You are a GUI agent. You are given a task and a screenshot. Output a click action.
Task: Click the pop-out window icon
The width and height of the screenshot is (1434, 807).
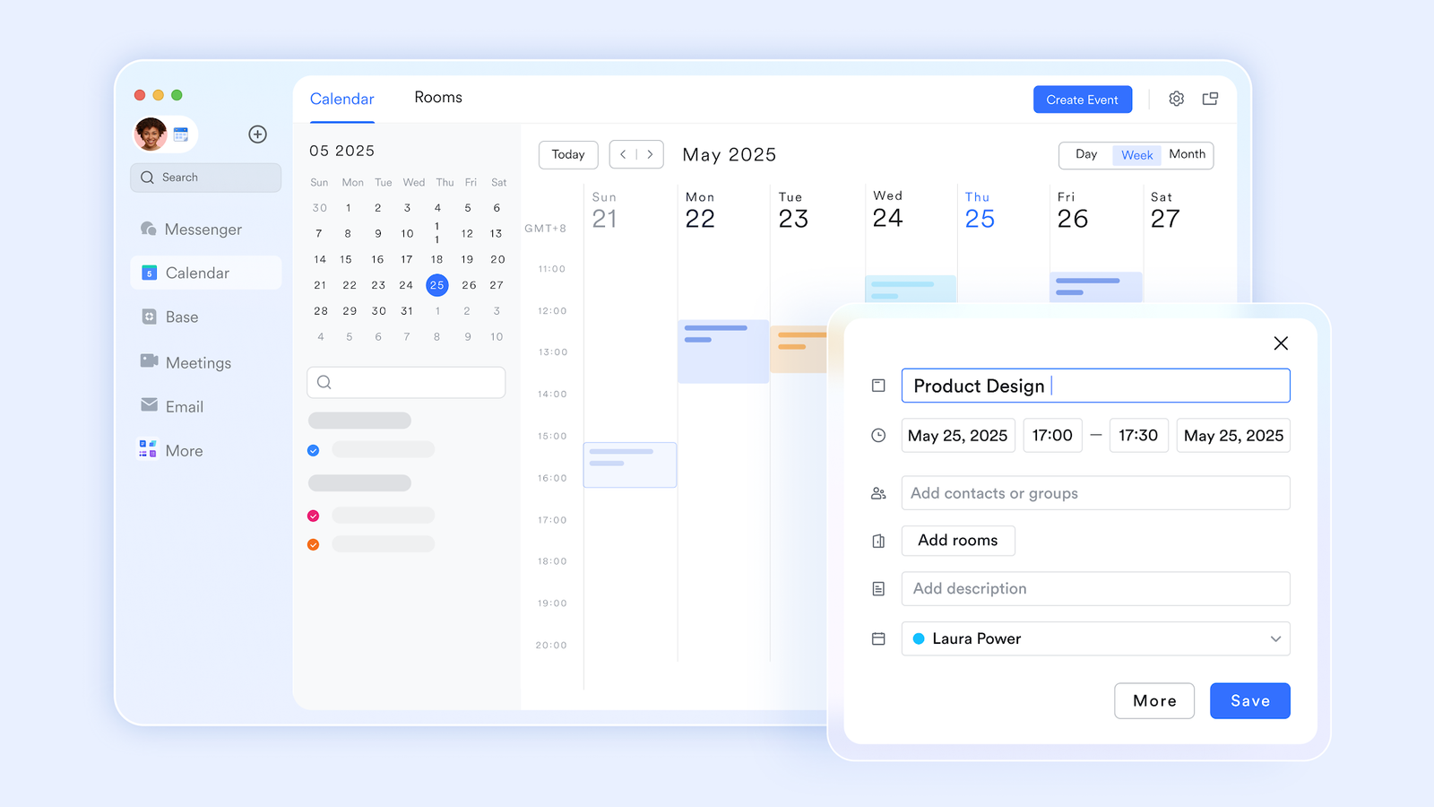click(x=1210, y=100)
